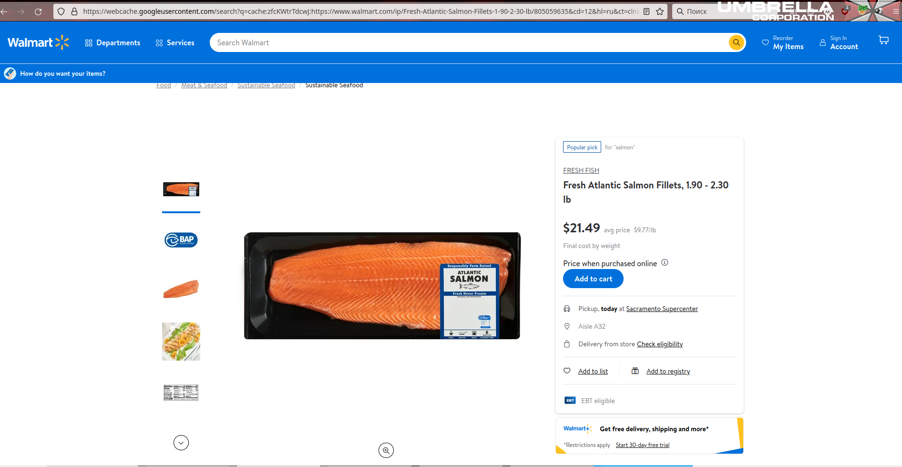
Task: Select the BAP certified thumbnail
Action: (x=181, y=240)
